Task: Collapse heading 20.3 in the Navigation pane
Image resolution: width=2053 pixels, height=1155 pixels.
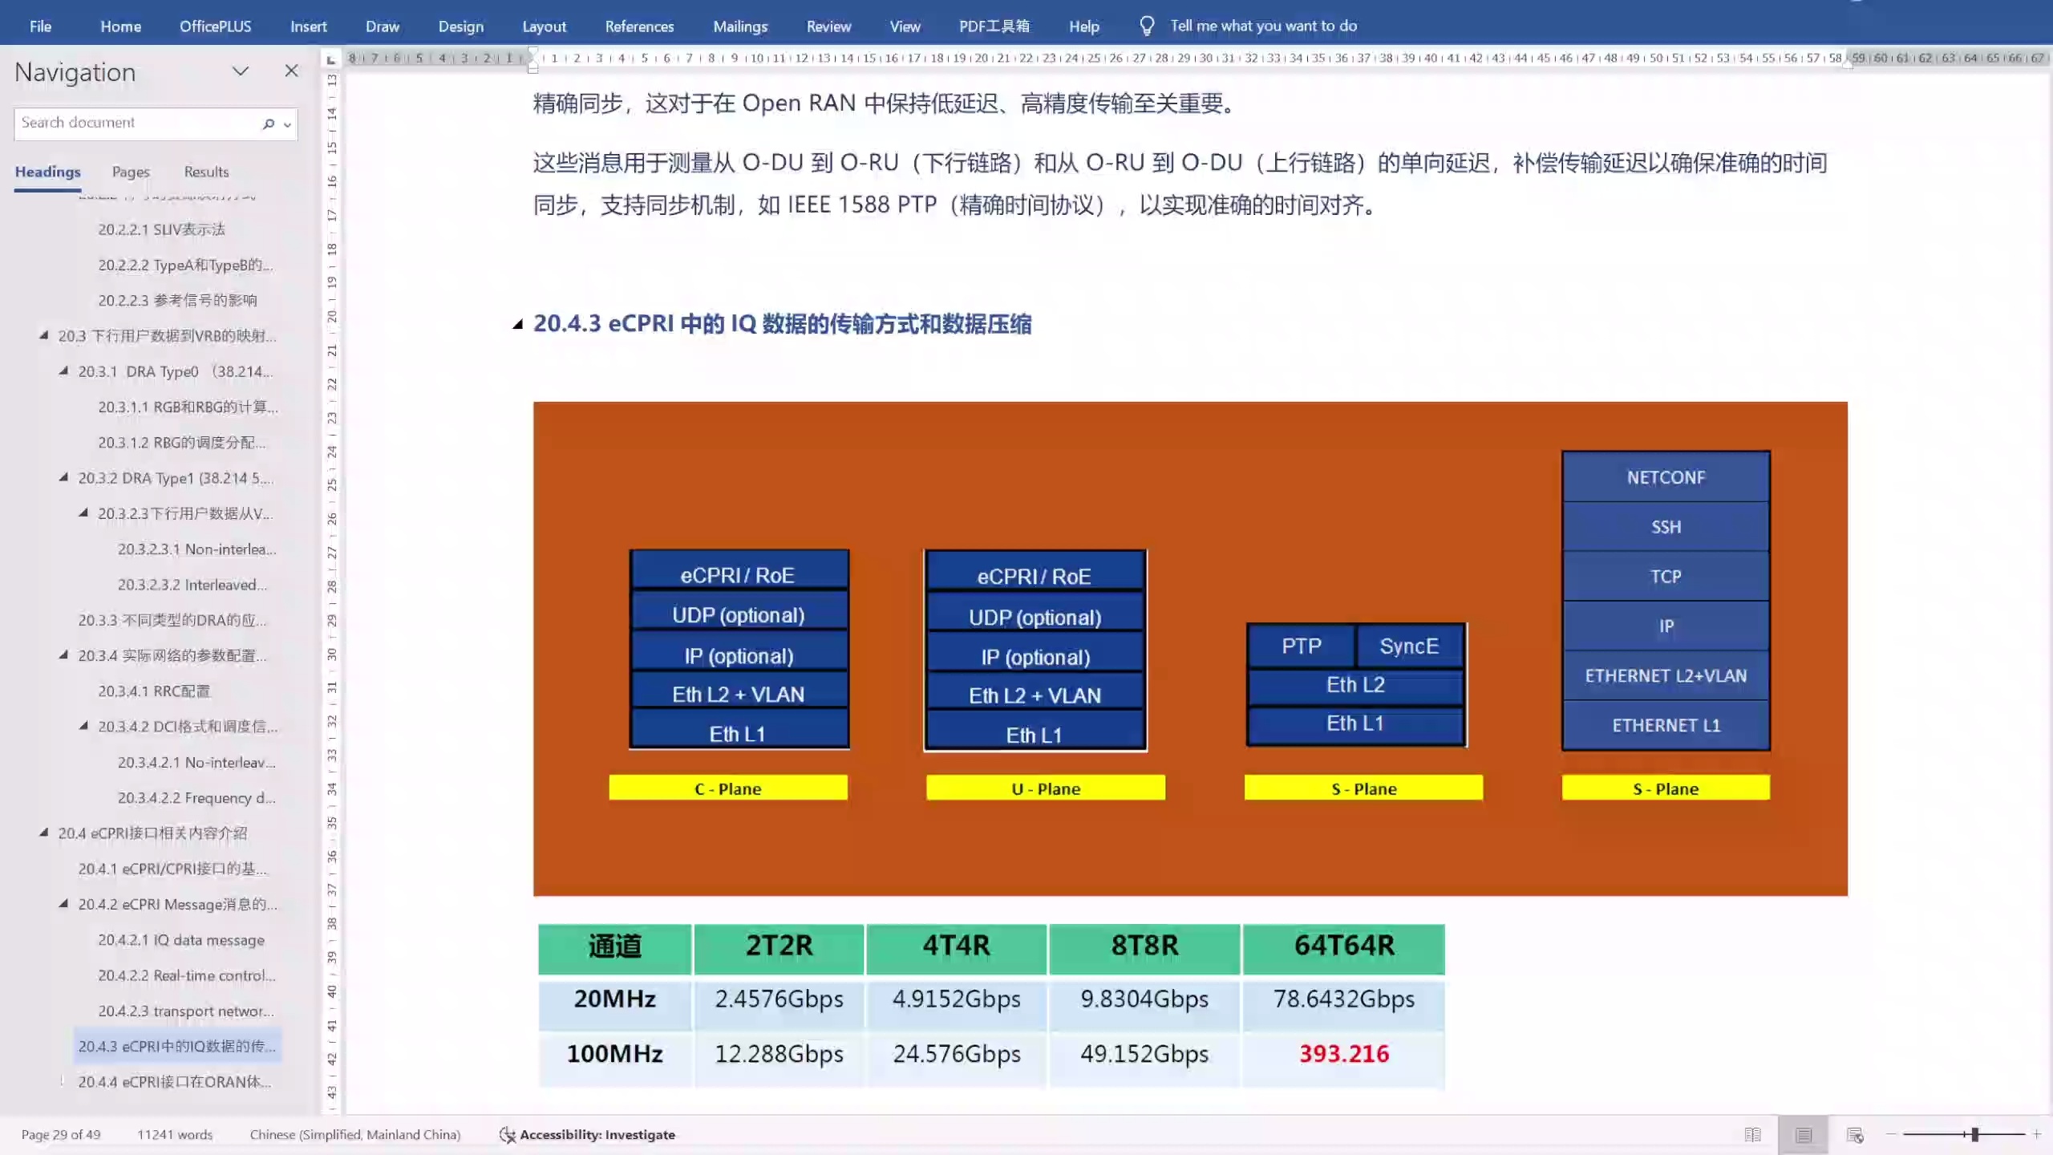Action: point(44,335)
